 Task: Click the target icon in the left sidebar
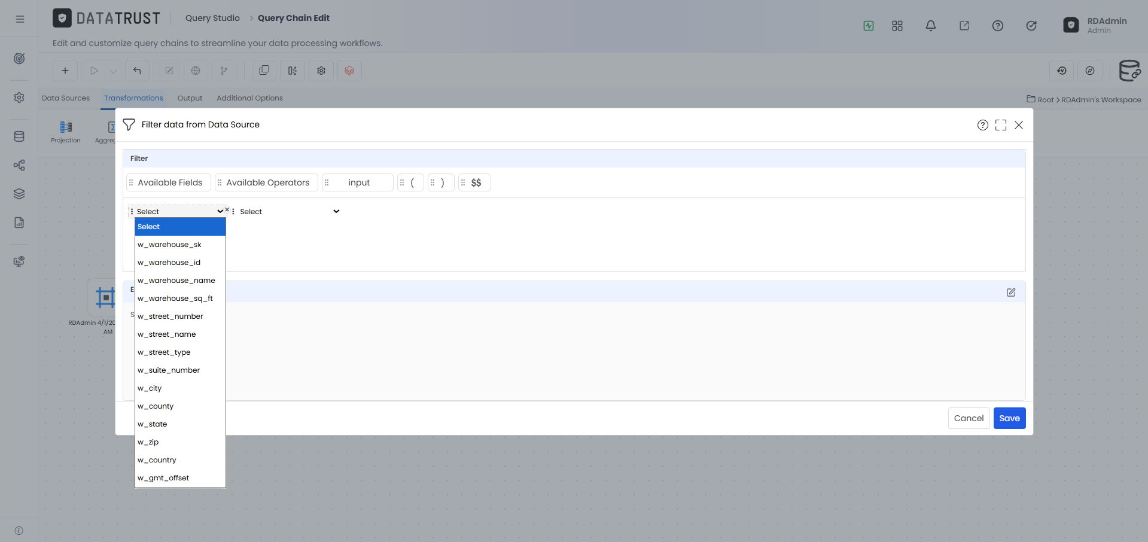19,59
